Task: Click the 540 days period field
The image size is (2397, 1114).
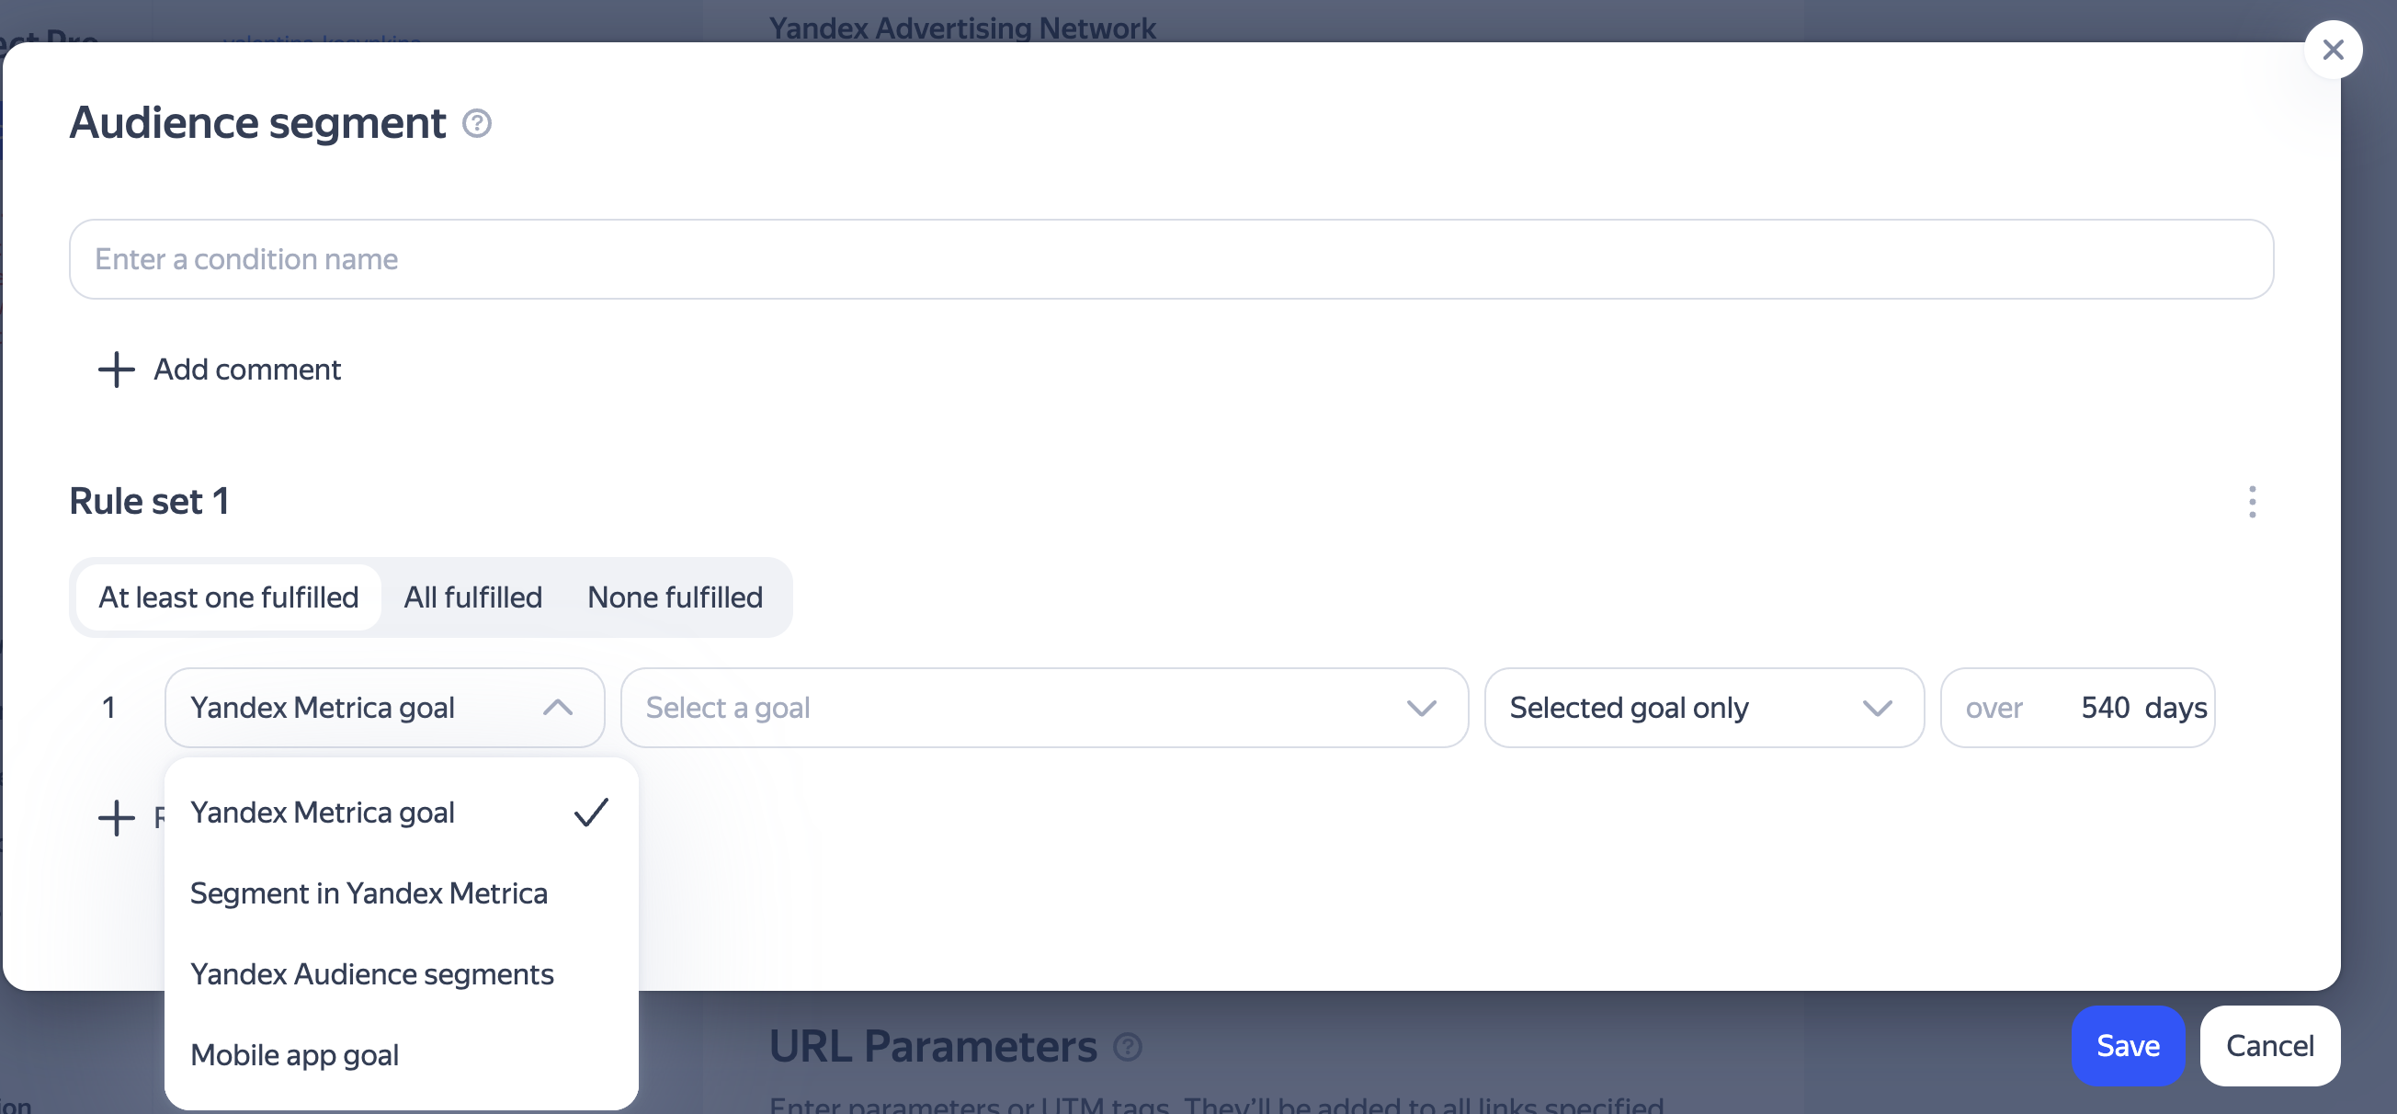Action: coord(2104,708)
